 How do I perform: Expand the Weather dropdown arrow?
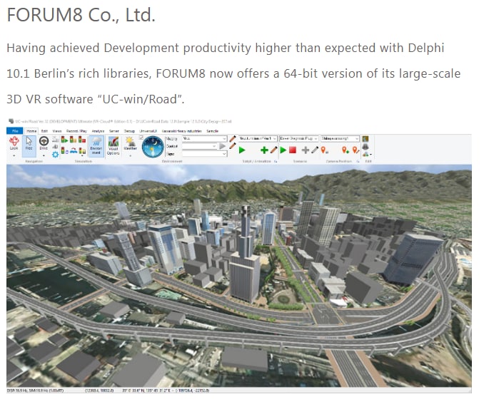point(130,155)
